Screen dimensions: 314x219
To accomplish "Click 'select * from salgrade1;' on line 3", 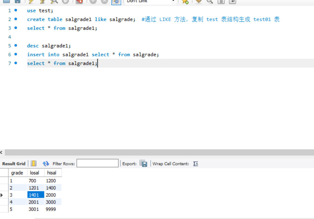I will pos(62,28).
